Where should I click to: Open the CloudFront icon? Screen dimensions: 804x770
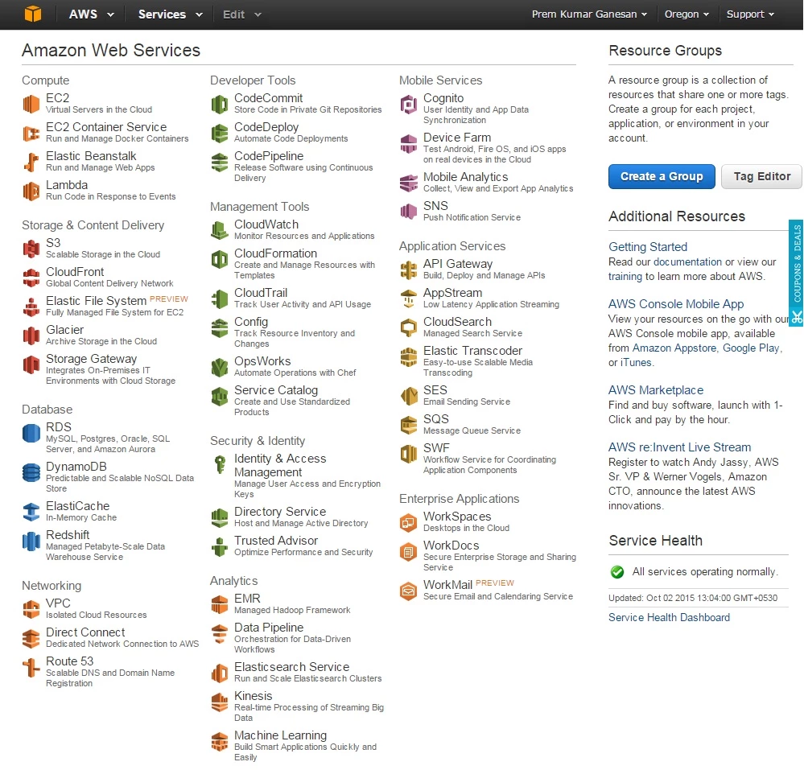tap(31, 278)
